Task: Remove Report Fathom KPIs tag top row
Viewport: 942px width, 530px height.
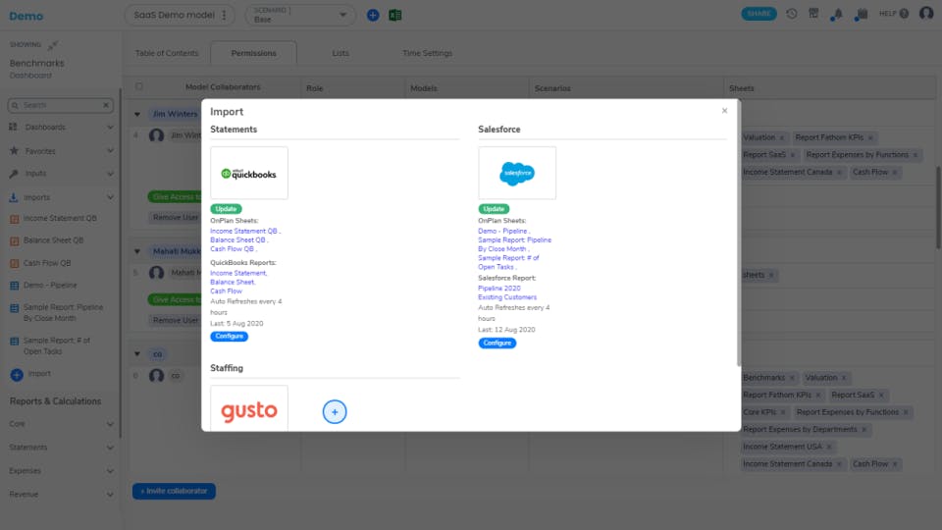Action: 870,138
